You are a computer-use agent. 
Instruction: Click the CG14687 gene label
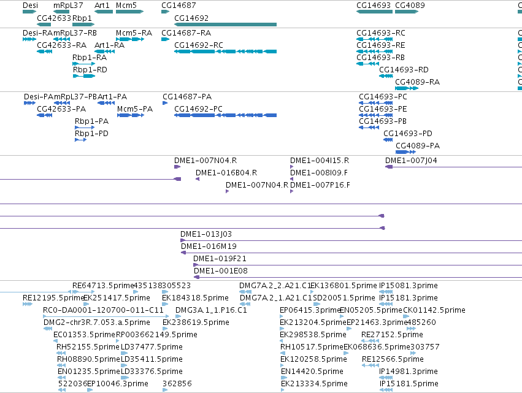178,6
